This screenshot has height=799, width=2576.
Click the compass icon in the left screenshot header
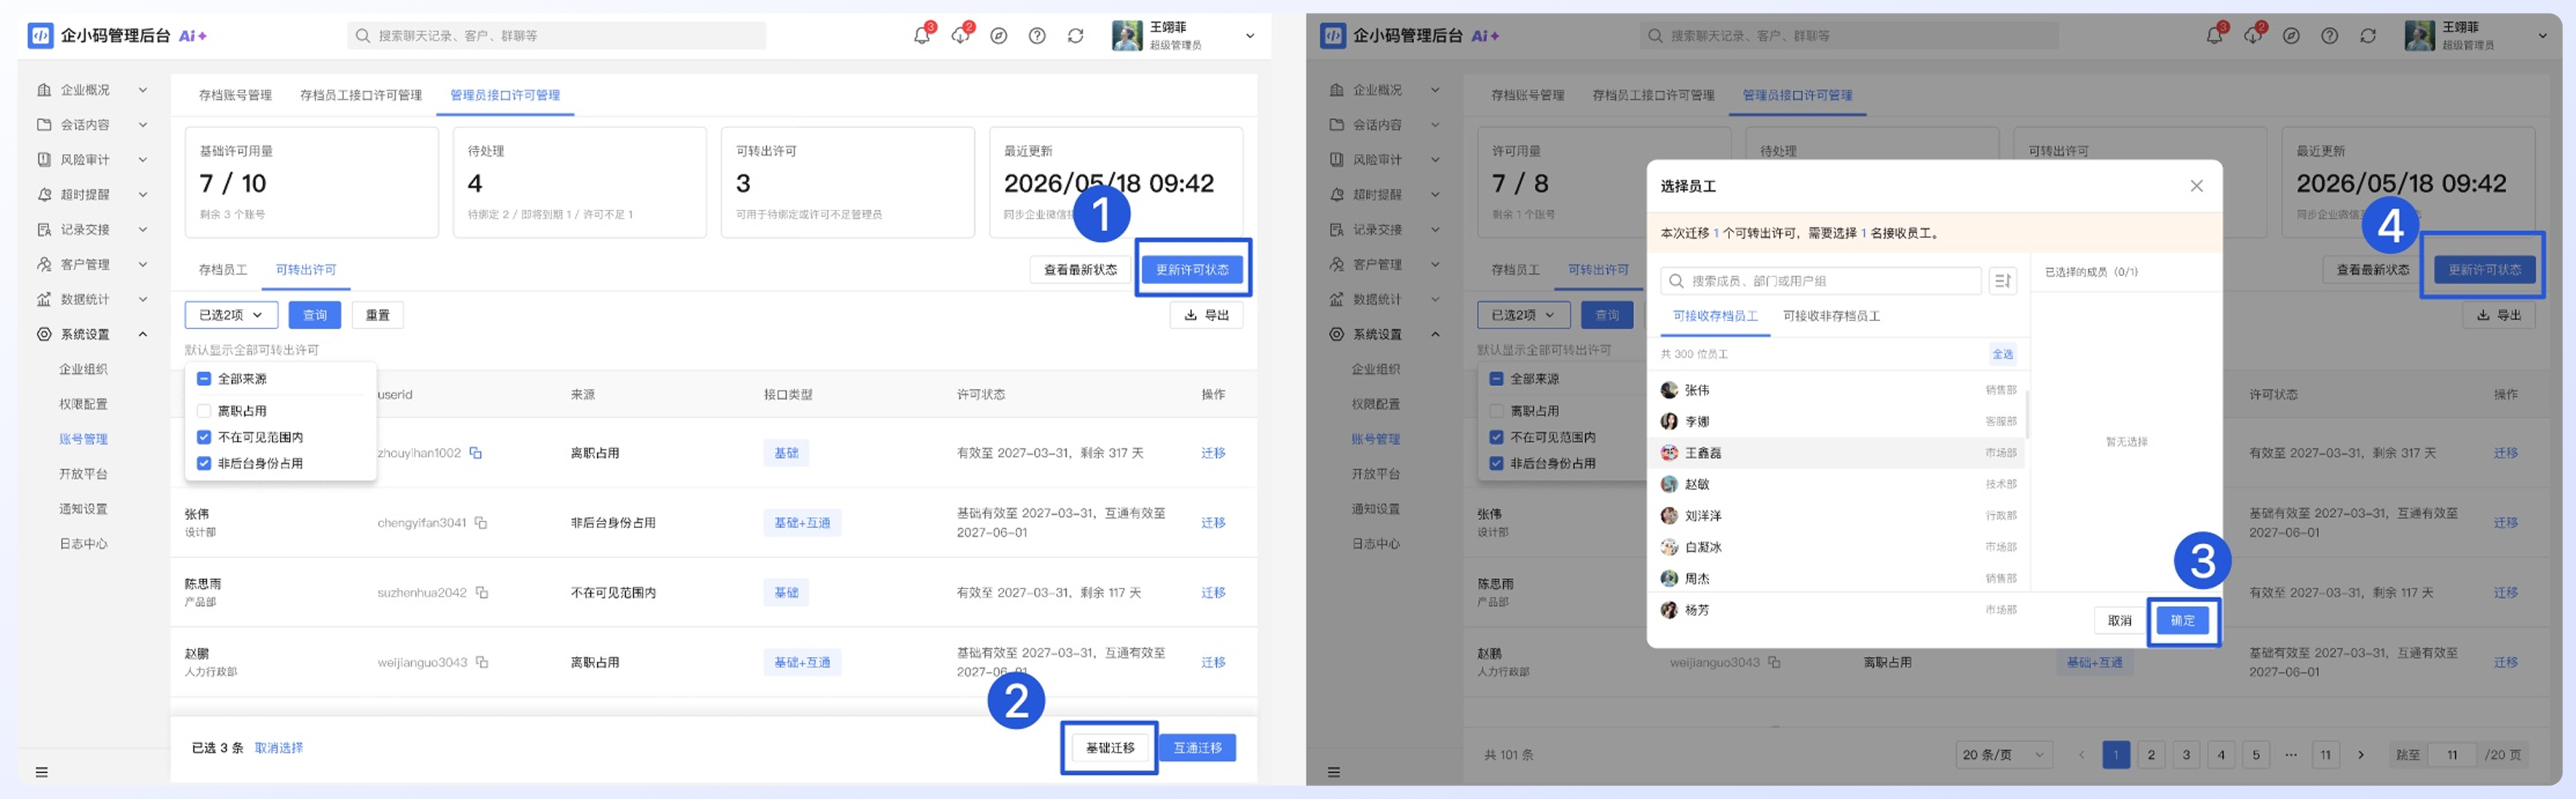click(x=998, y=36)
